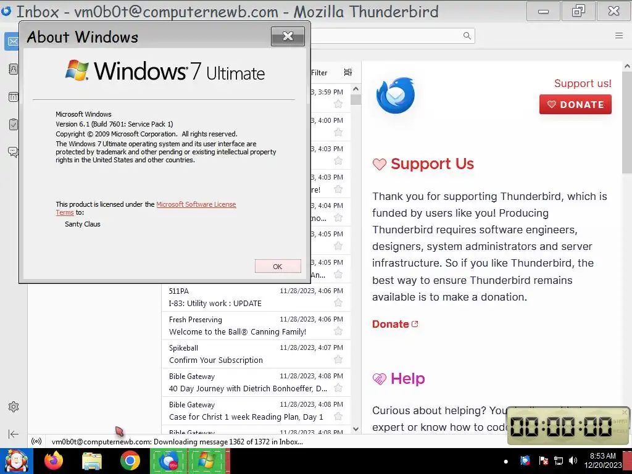Switch to About Windows taskbar button
Screen dimensions: 632x474
coord(207,461)
